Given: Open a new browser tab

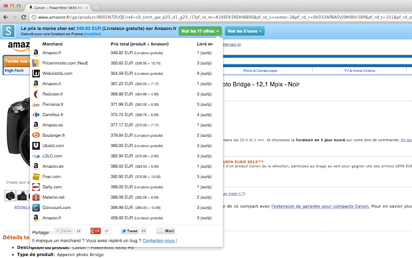Looking at the screenshot, I should coord(96,8).
